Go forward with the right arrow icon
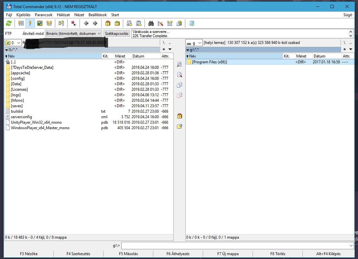This screenshot has width=358, height=259. pyautogui.click(x=95, y=23)
